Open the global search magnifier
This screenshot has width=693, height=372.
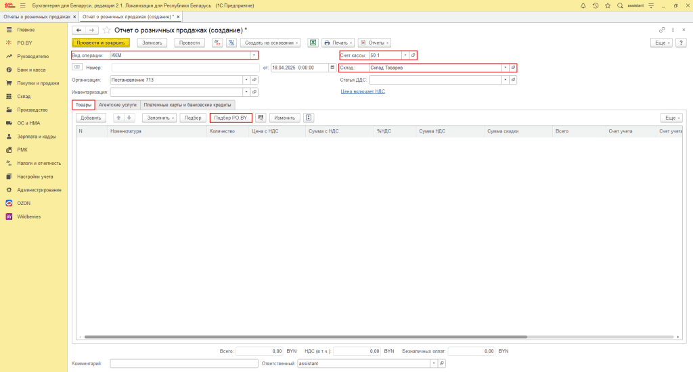click(x=620, y=5)
